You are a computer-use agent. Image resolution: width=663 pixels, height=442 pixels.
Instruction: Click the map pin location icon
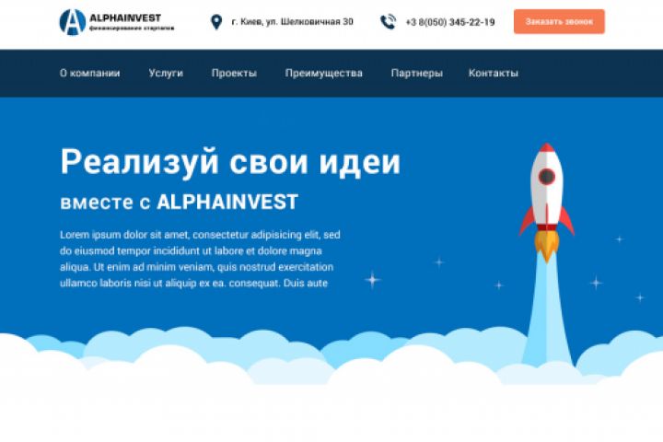pos(216,22)
